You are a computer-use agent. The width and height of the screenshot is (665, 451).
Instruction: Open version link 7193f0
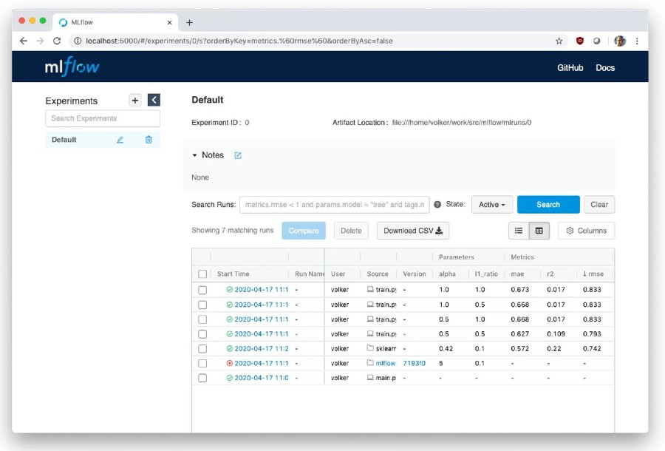tap(414, 364)
